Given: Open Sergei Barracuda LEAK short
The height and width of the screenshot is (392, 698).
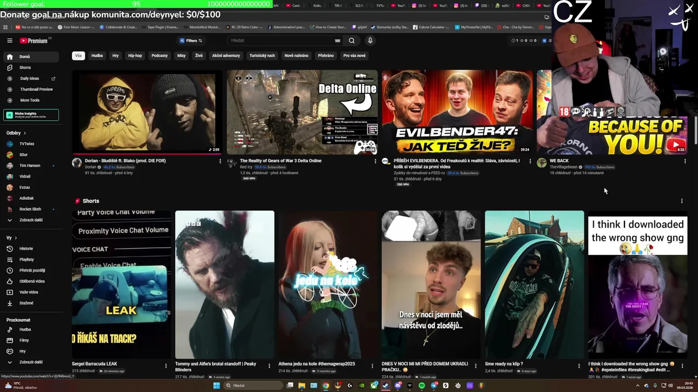Looking at the screenshot, I should pos(122,284).
